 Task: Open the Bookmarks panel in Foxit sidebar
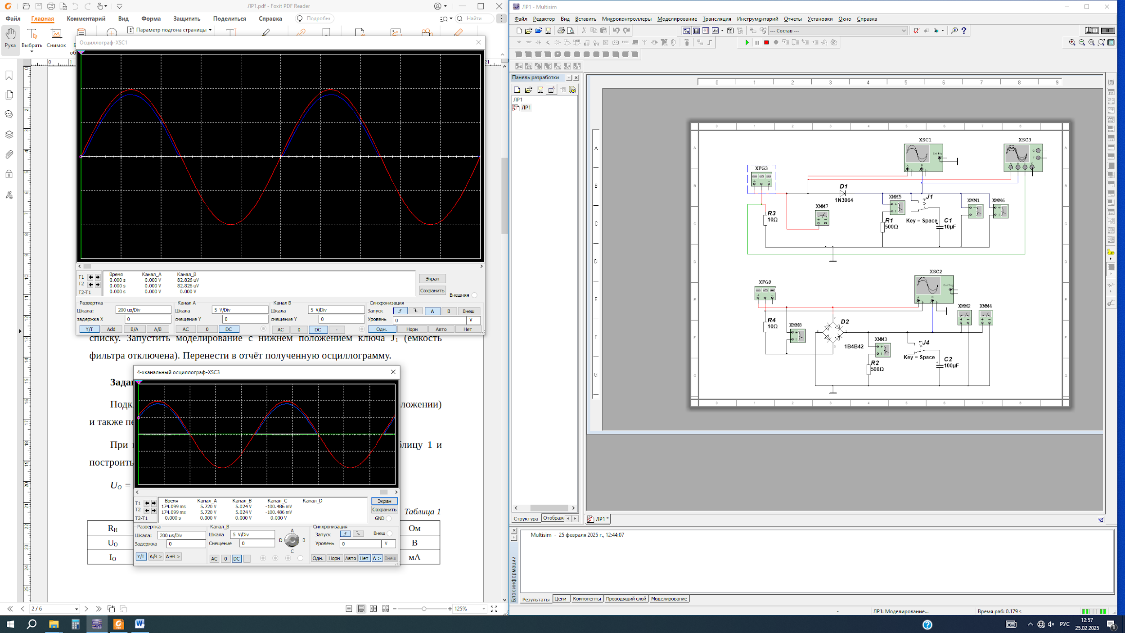click(9, 76)
